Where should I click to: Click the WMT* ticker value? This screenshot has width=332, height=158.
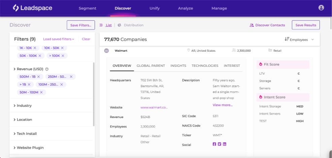[x=217, y=135]
